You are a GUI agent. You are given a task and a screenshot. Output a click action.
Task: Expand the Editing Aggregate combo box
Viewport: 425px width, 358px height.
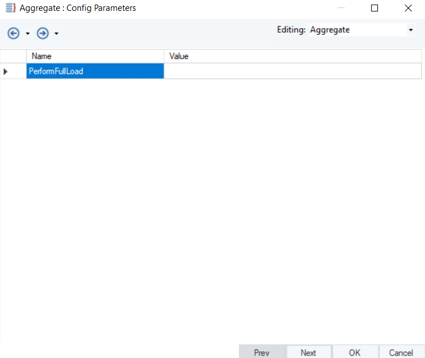click(411, 30)
